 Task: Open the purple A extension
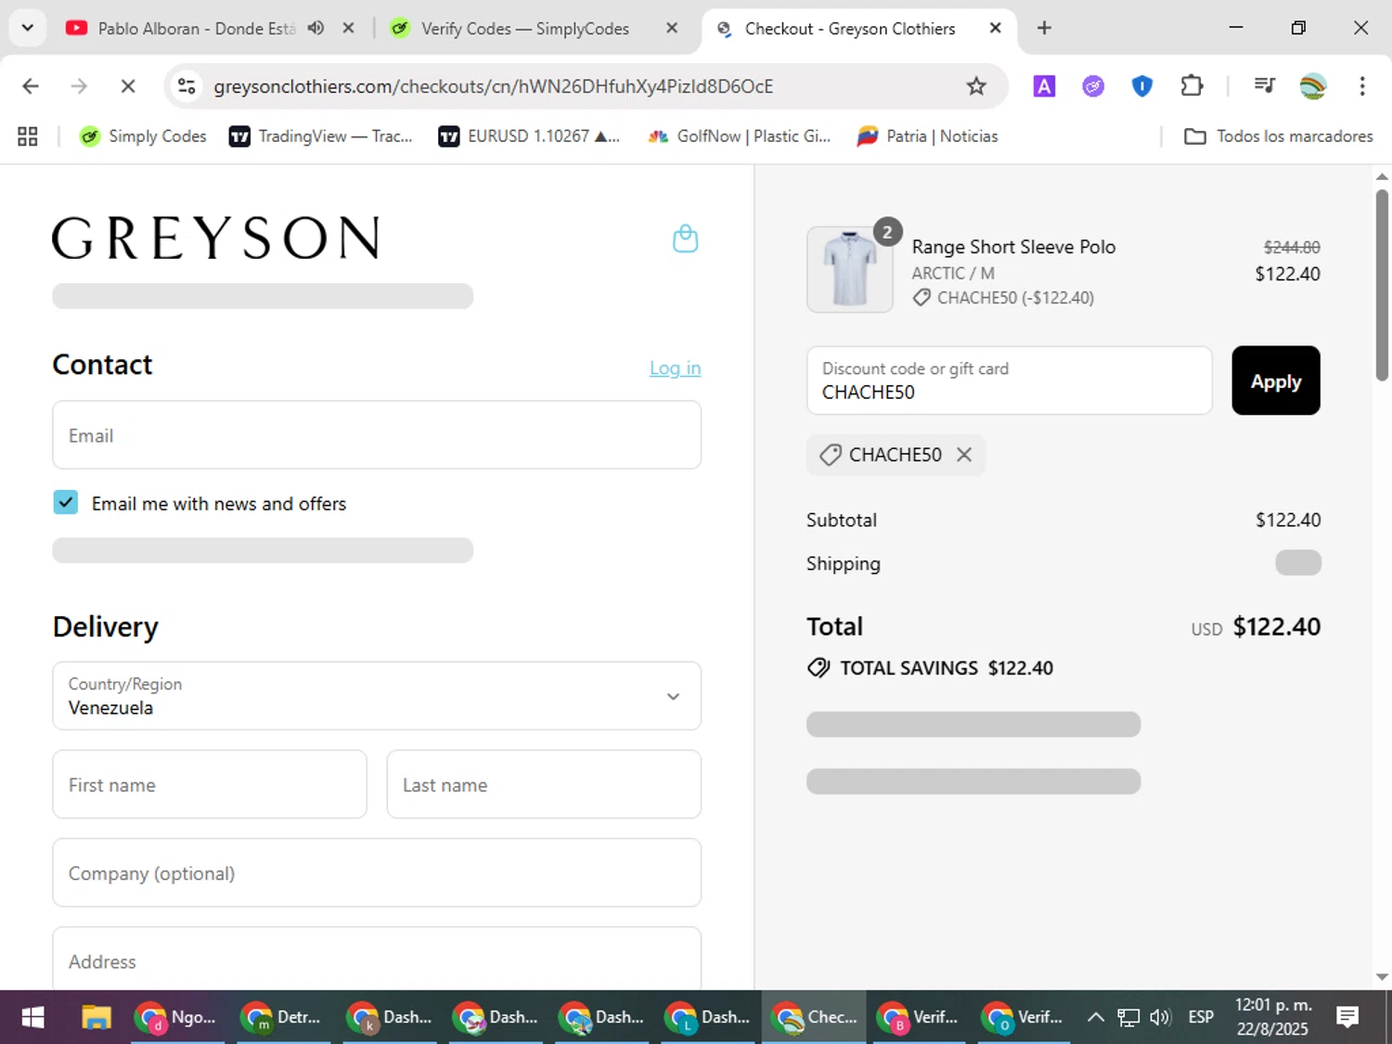coord(1044,86)
